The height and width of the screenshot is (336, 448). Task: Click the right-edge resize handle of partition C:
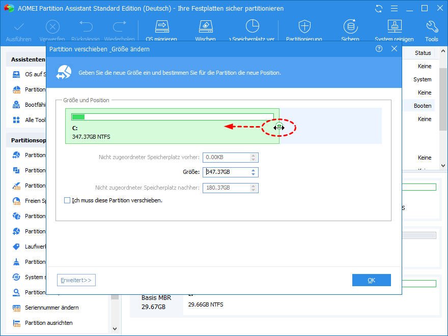(279, 127)
